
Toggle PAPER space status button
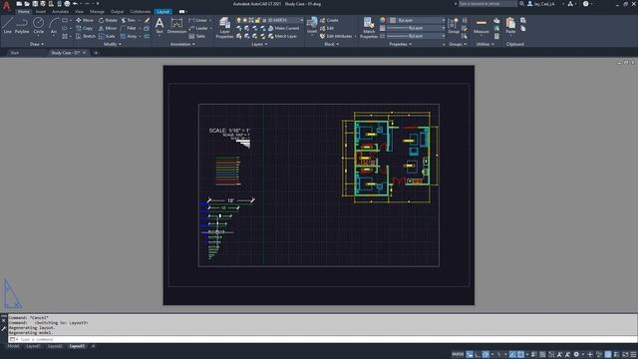click(458, 355)
